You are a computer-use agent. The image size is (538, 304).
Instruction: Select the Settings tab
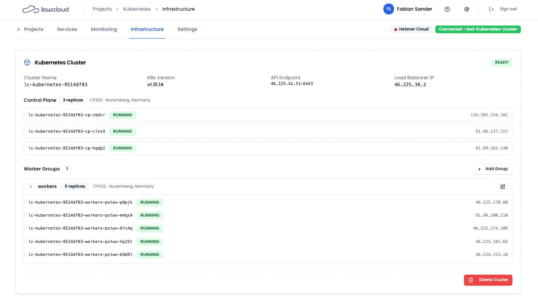[x=187, y=29]
